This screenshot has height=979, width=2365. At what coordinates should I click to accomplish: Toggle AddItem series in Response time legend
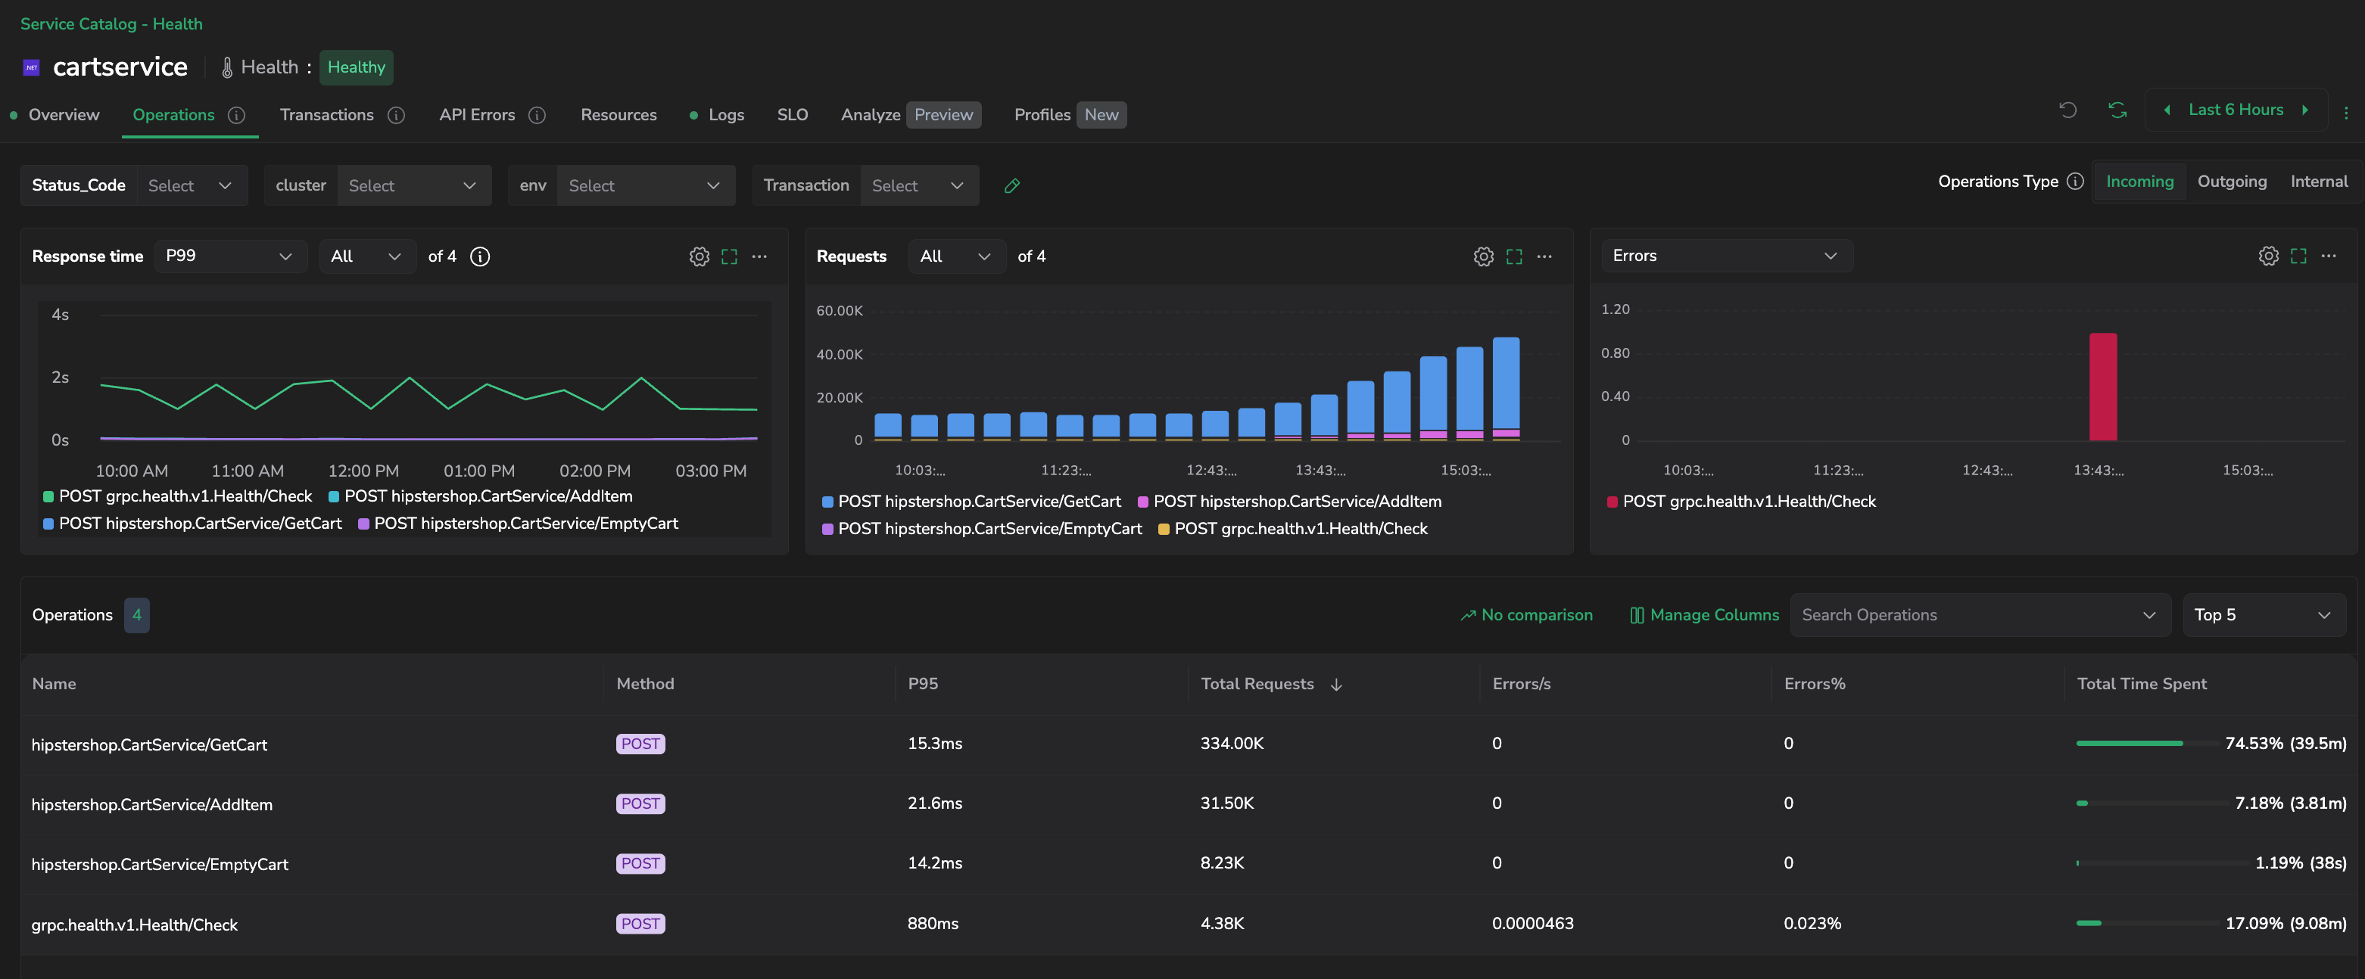click(480, 496)
